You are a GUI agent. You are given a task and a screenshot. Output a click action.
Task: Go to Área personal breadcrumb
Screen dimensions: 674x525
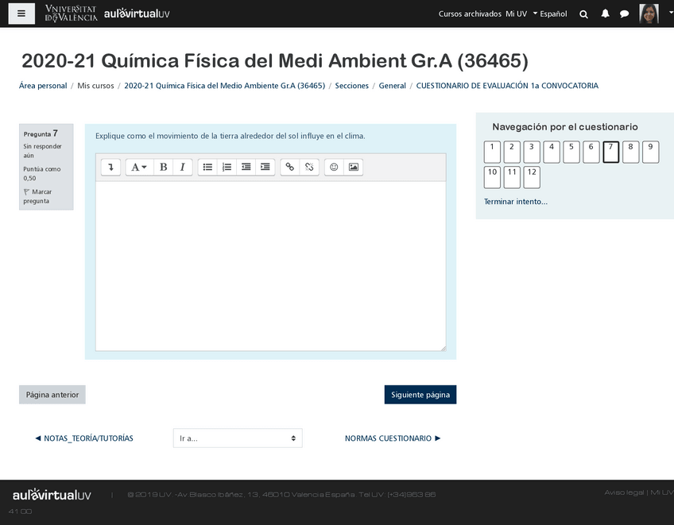43,86
